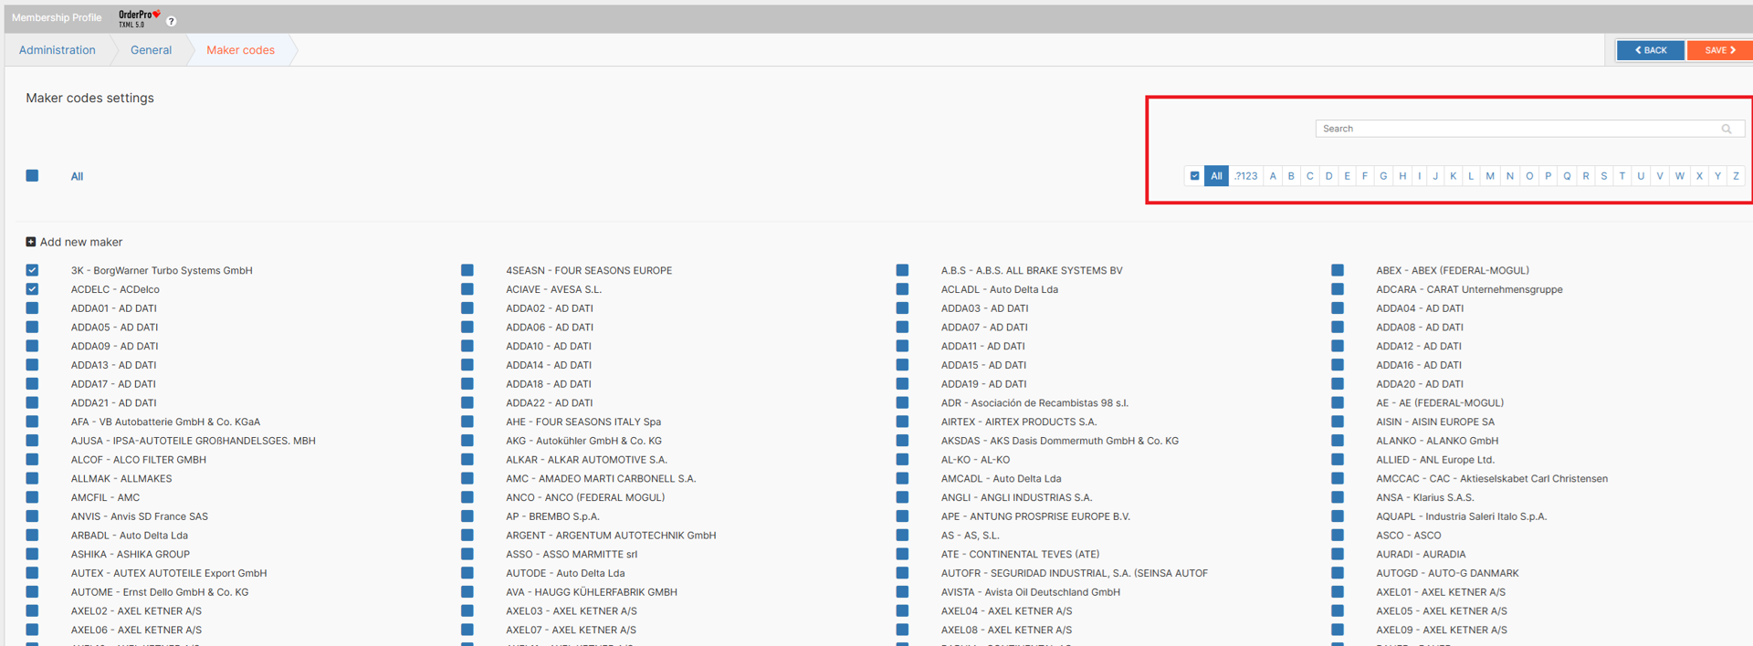Toggle checkbox next to alphabet filter All
This screenshot has width=1753, height=646.
pyautogui.click(x=1194, y=176)
